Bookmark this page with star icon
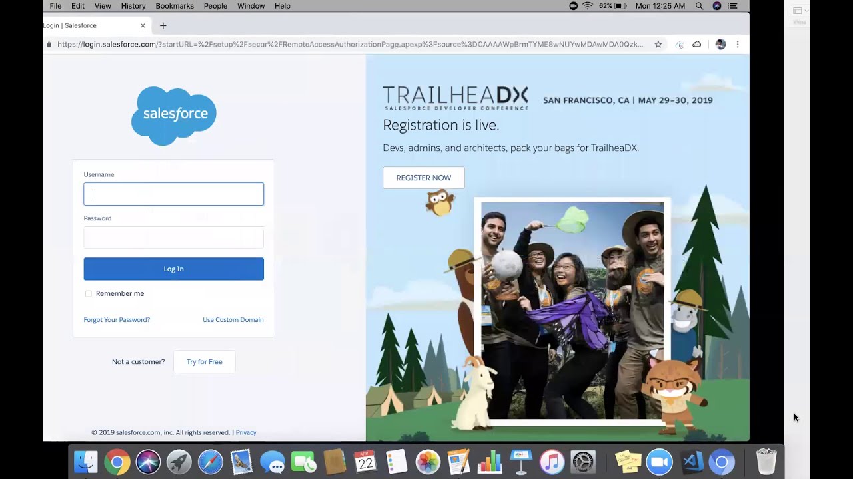The image size is (853, 479). coord(658,45)
